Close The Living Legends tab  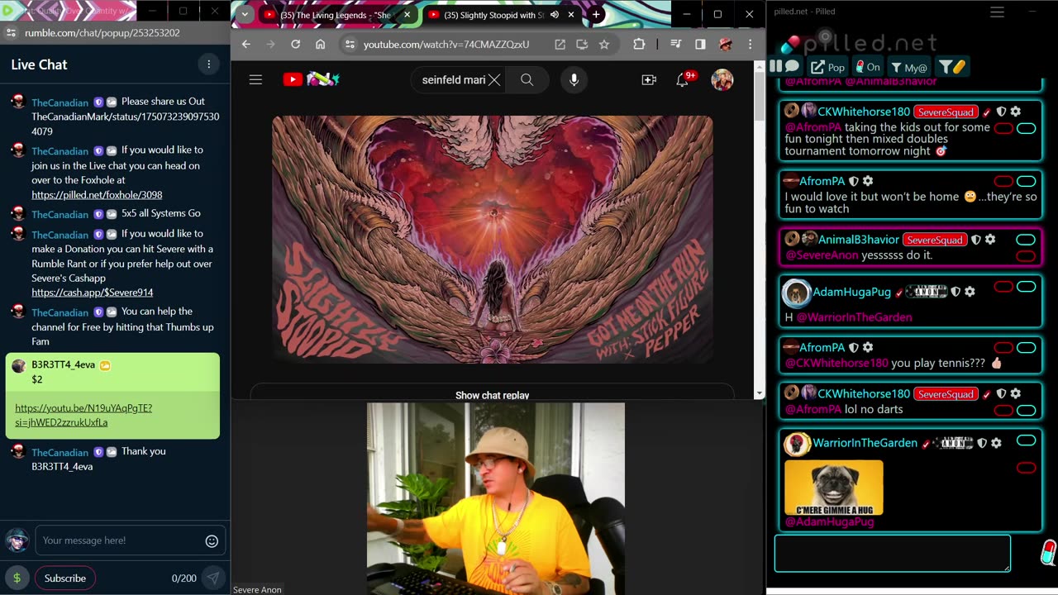(407, 15)
